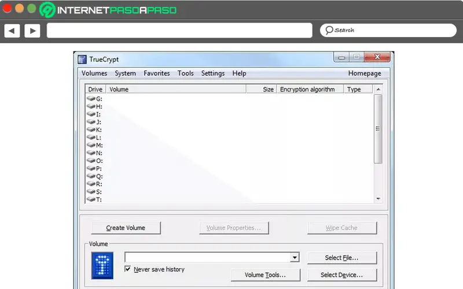Click the browser Search field

[x=388, y=30]
